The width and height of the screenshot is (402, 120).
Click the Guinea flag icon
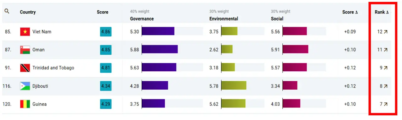pos(25,104)
